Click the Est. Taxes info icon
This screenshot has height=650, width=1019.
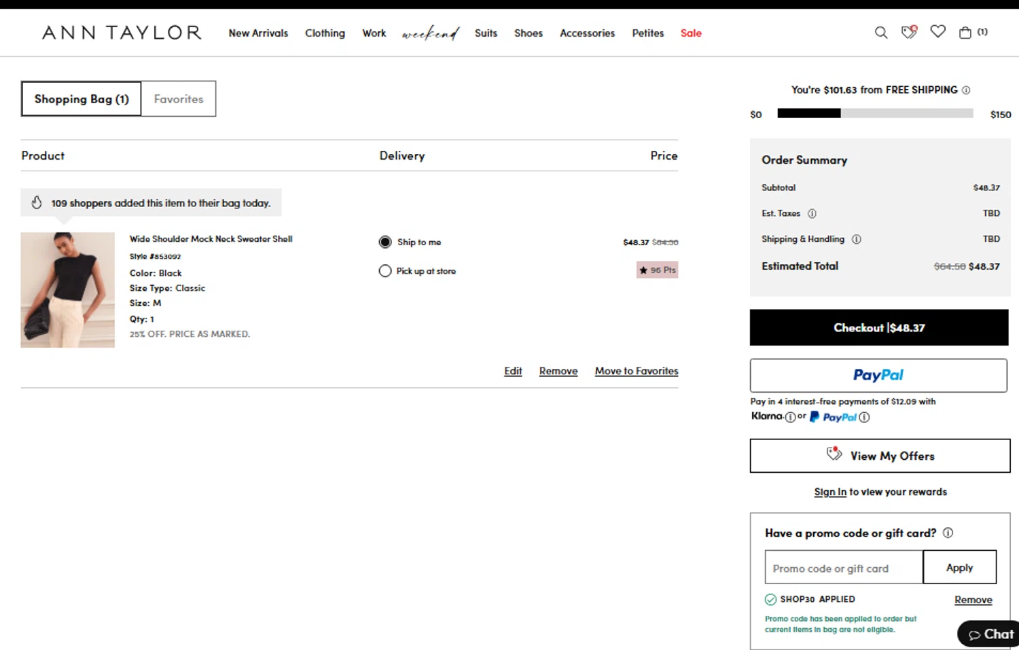coord(812,213)
